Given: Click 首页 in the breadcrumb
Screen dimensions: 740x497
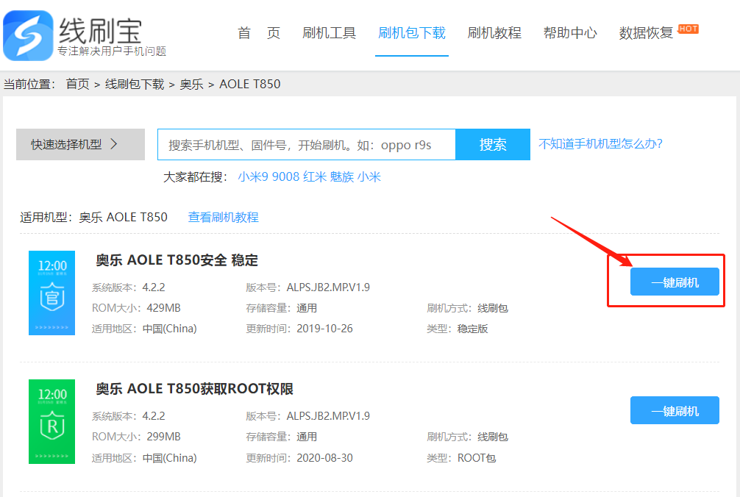Looking at the screenshot, I should coord(77,85).
